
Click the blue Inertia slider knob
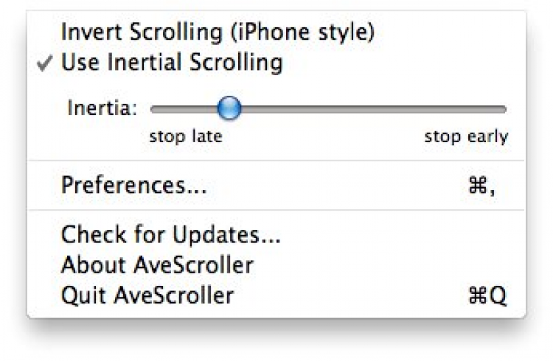[230, 110]
